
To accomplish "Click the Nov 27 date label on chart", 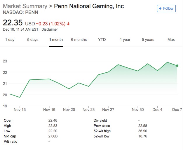I will point(108,110).
